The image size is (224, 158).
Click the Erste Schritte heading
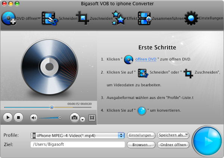pos(157,47)
